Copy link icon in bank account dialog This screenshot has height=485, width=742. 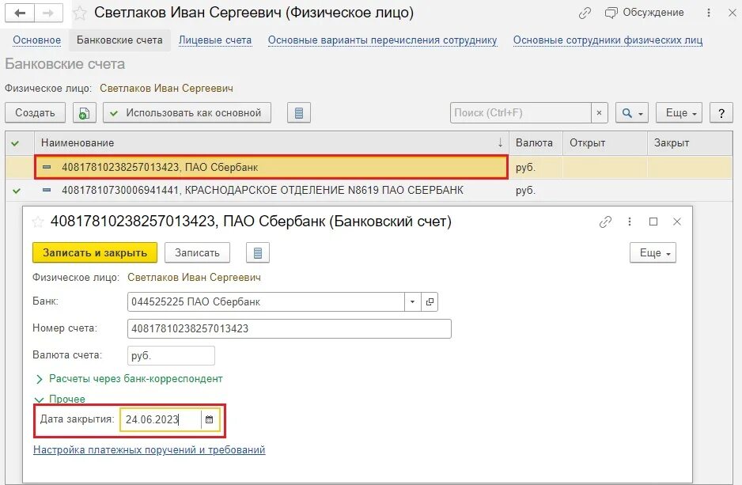click(x=605, y=222)
